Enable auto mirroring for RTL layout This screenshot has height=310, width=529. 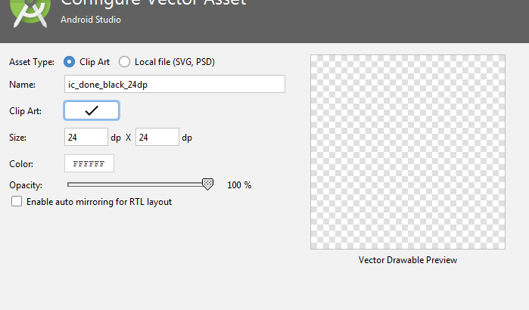click(x=17, y=202)
